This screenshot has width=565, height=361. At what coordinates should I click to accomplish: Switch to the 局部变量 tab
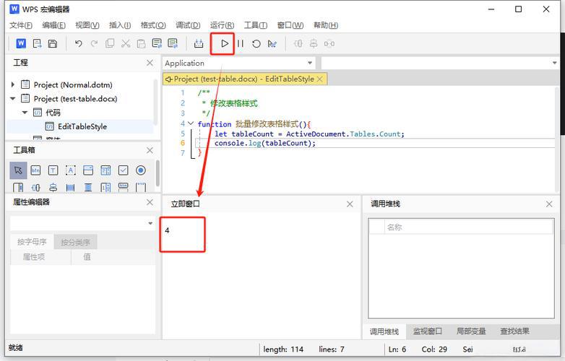click(471, 331)
